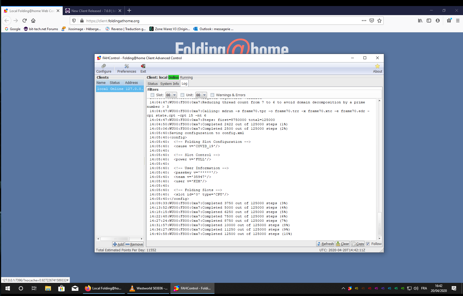
Task: Switch to Local Folding@home Web Control tab
Action: (x=32, y=11)
